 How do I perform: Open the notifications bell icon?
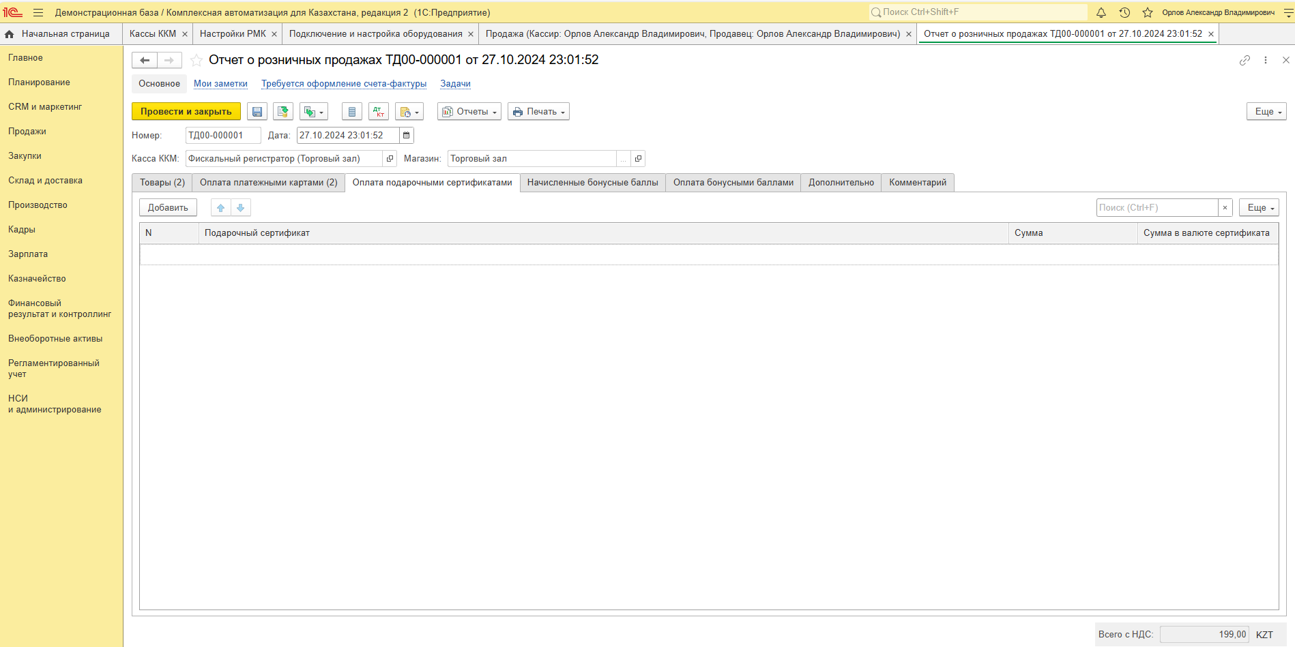pyautogui.click(x=1101, y=12)
